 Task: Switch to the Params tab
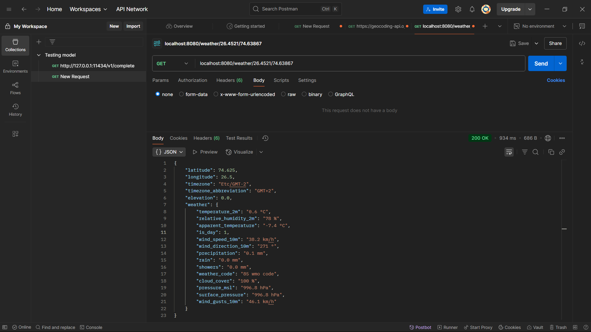[x=160, y=80]
